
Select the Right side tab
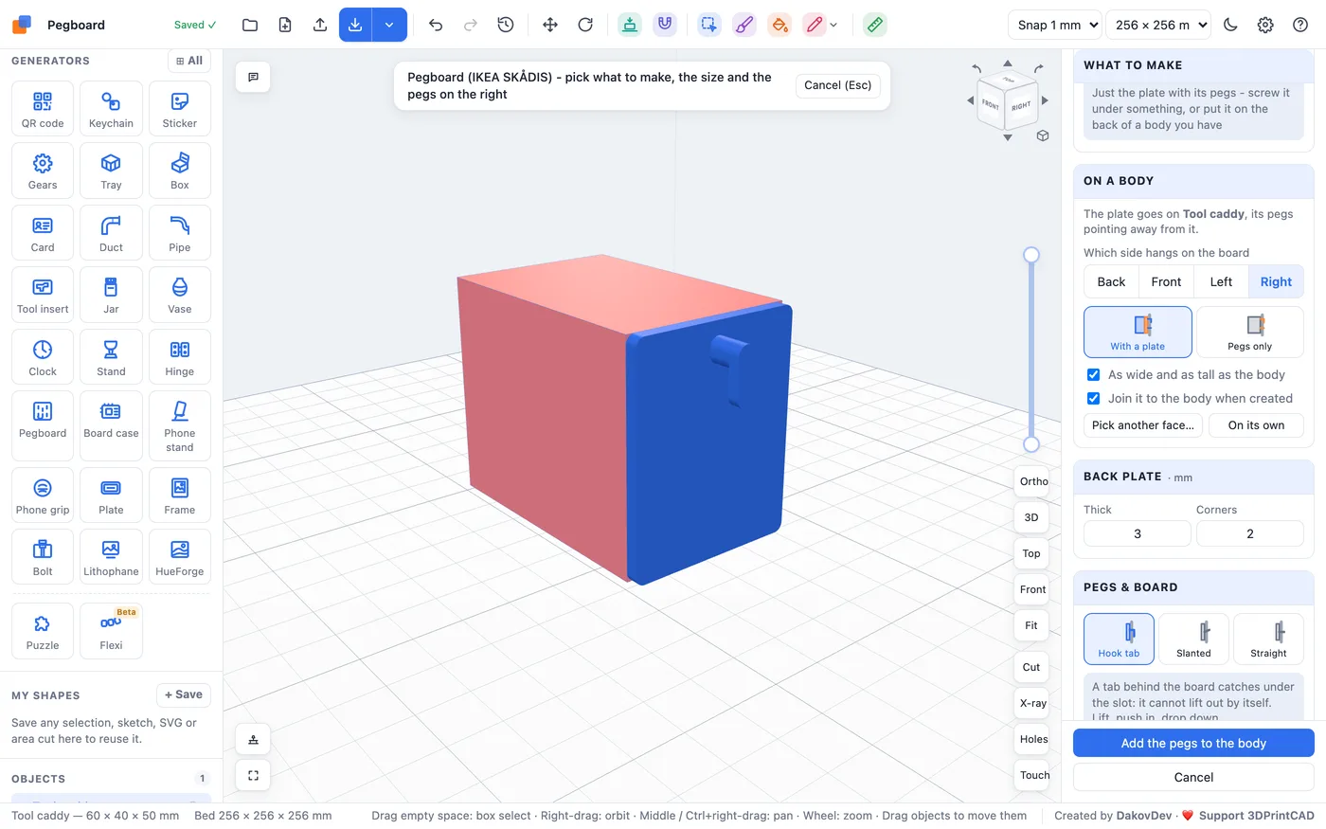click(x=1276, y=281)
